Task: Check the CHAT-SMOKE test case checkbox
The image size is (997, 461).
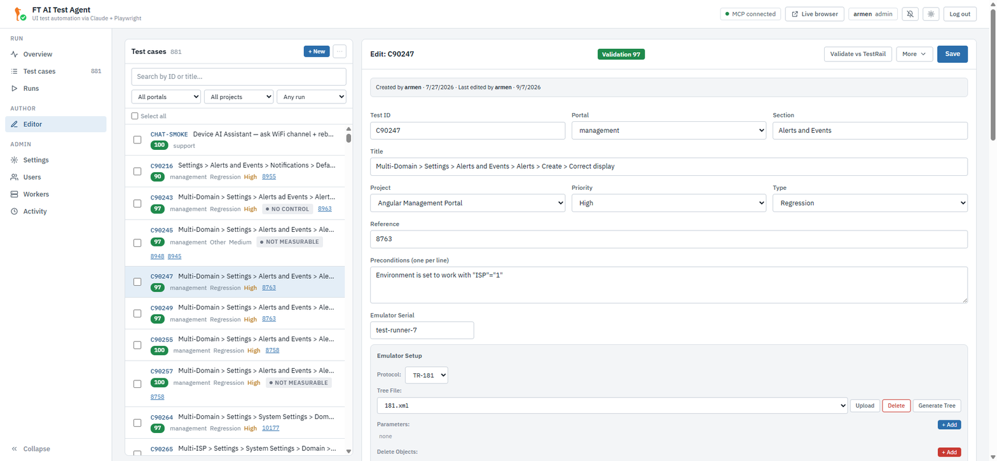Action: [x=137, y=140]
